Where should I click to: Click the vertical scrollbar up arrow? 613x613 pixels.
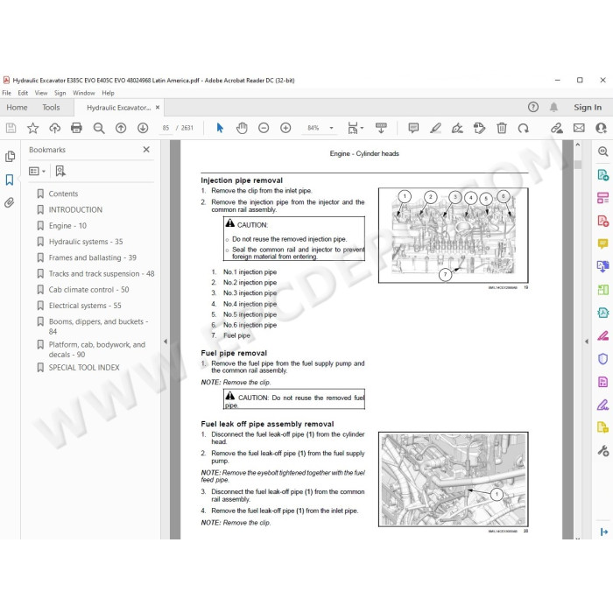click(578, 145)
